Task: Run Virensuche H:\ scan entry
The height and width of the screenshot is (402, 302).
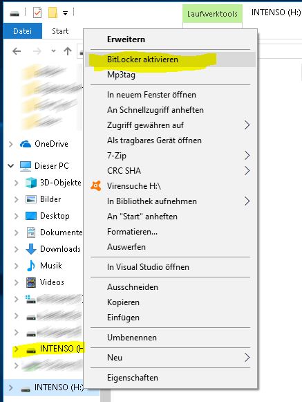Action: (x=170, y=186)
